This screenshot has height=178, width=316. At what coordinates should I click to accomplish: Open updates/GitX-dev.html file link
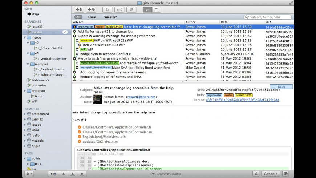click(x=100, y=142)
